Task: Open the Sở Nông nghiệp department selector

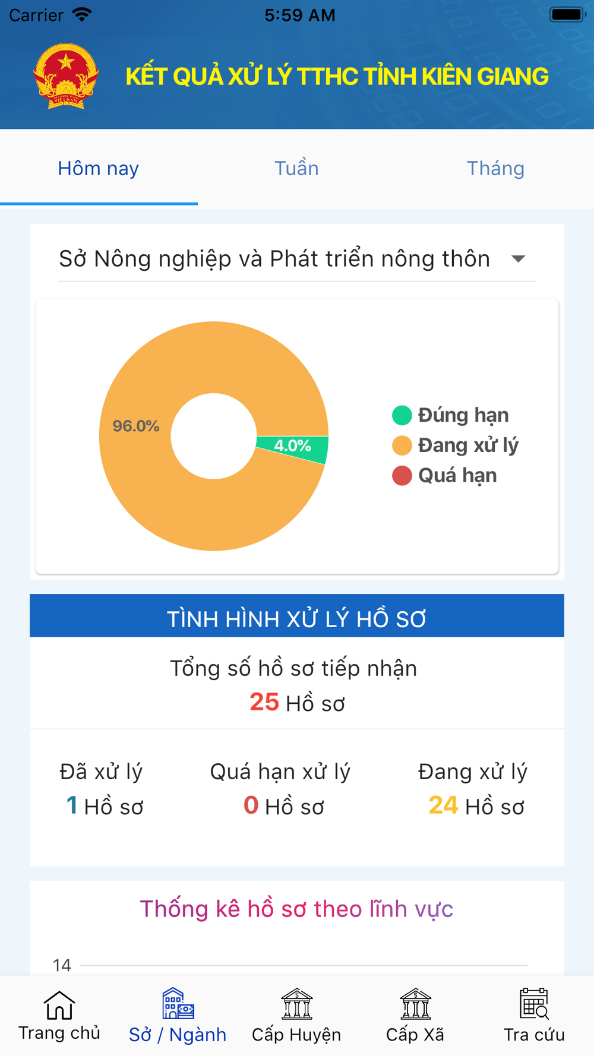Action: tap(296, 259)
